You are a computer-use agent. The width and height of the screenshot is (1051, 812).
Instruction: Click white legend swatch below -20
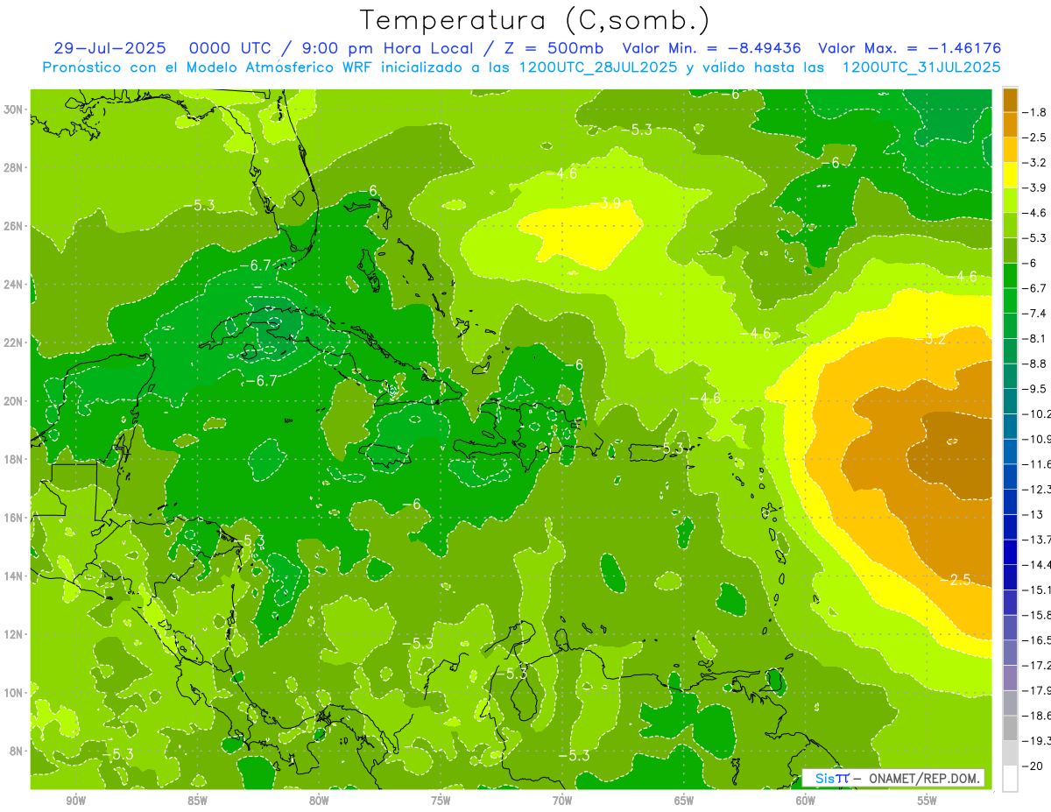(x=1010, y=778)
